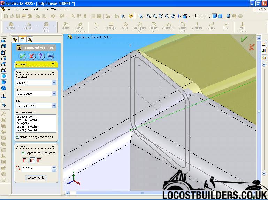This screenshot has width=268, height=200.
Task: Collapse the Settings section
Action: point(53,146)
